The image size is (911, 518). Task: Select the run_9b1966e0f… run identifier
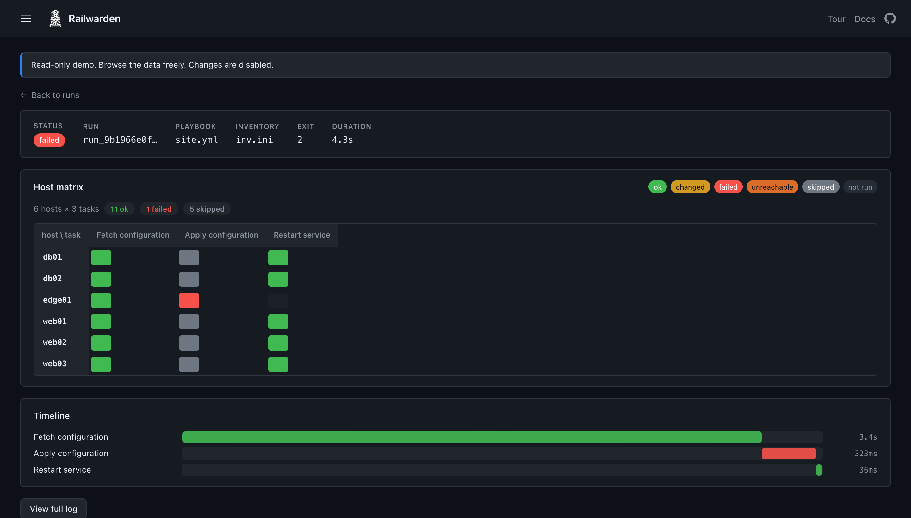click(121, 140)
